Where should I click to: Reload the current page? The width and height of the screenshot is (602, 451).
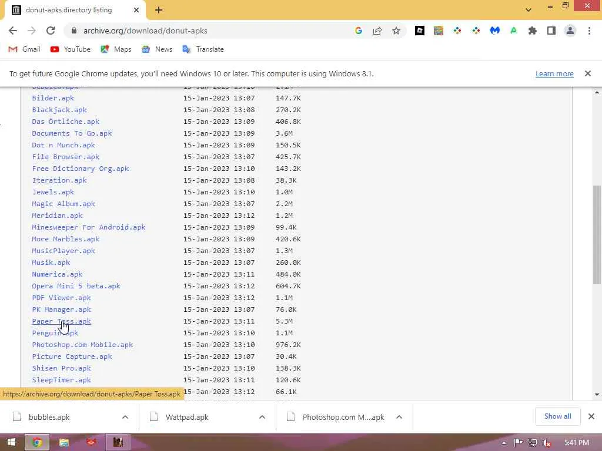51,31
